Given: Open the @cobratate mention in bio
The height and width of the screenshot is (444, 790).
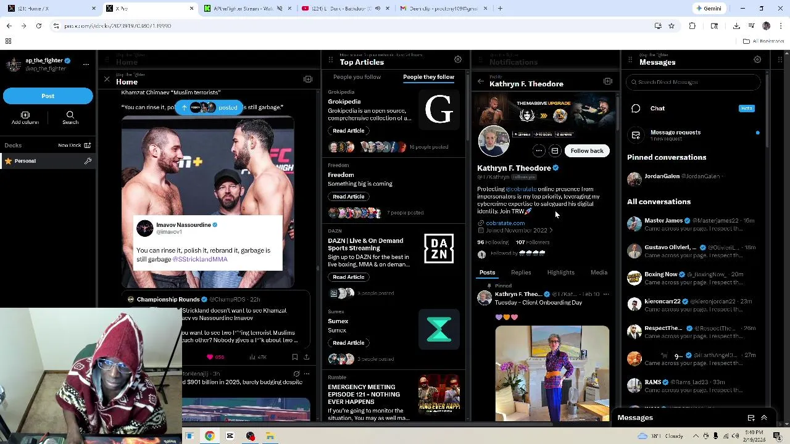Looking at the screenshot, I should [521, 189].
